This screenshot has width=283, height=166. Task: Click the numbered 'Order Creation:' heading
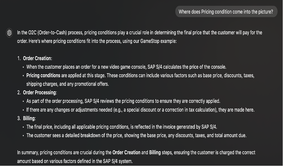(x=37, y=58)
